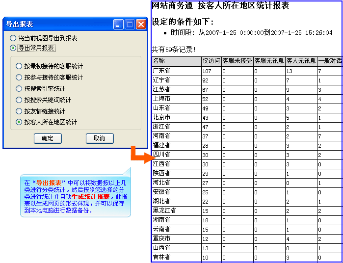343x263 pixels.
Task: Select radio 将当前视图导出到报表
Action: coord(13,38)
